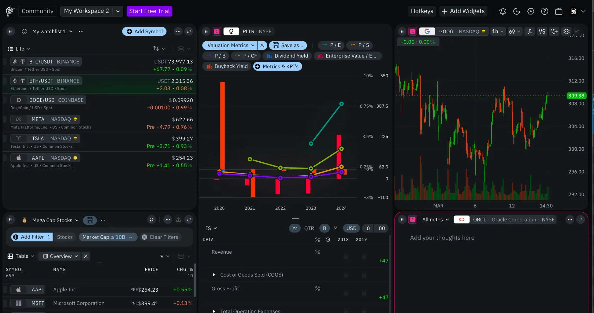Expand the watchlist widget to fullscreen
The width and height of the screenshot is (594, 313).
click(x=189, y=31)
